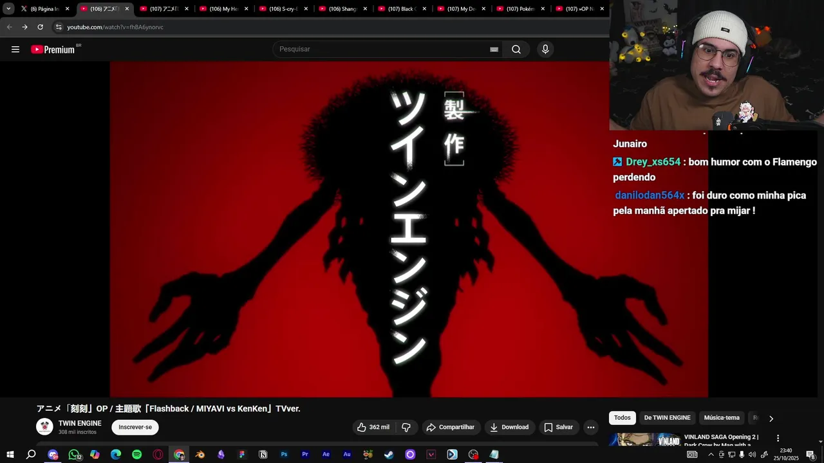Open TWIN ENGINE channel avatar
Screen dimensions: 824x463
point(44,427)
